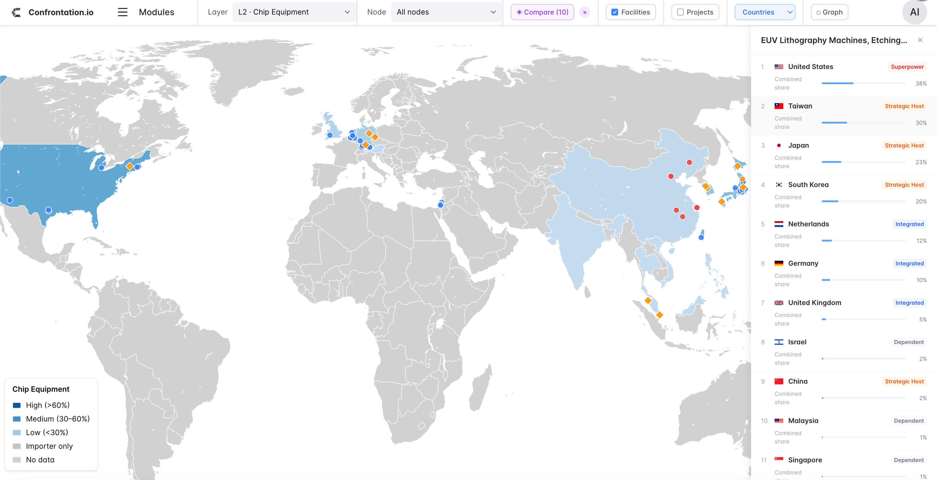Select South Korea in the country list
The image size is (937, 480).
[844, 194]
